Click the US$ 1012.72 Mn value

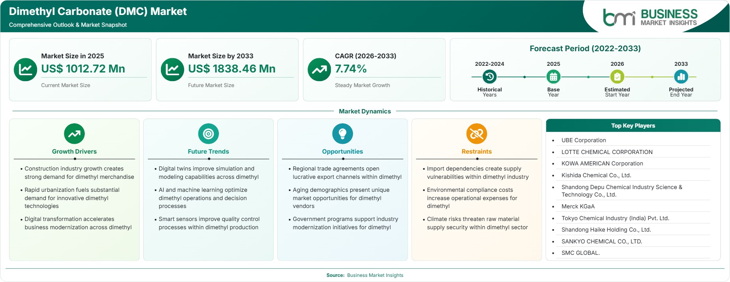point(83,69)
